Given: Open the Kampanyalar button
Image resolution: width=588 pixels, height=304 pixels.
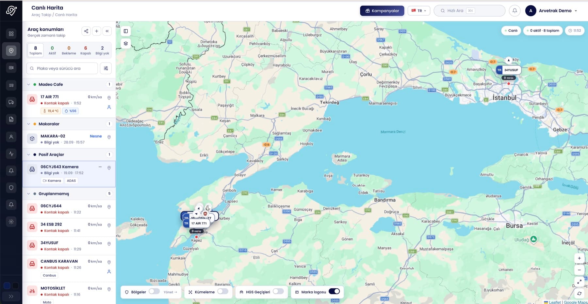Looking at the screenshot, I should pos(382,10).
